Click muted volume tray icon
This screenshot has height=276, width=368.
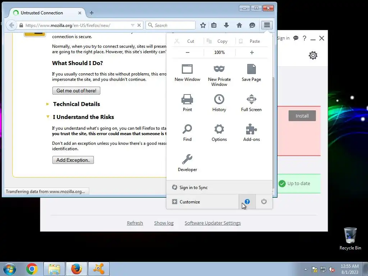pyautogui.click(x=332, y=270)
